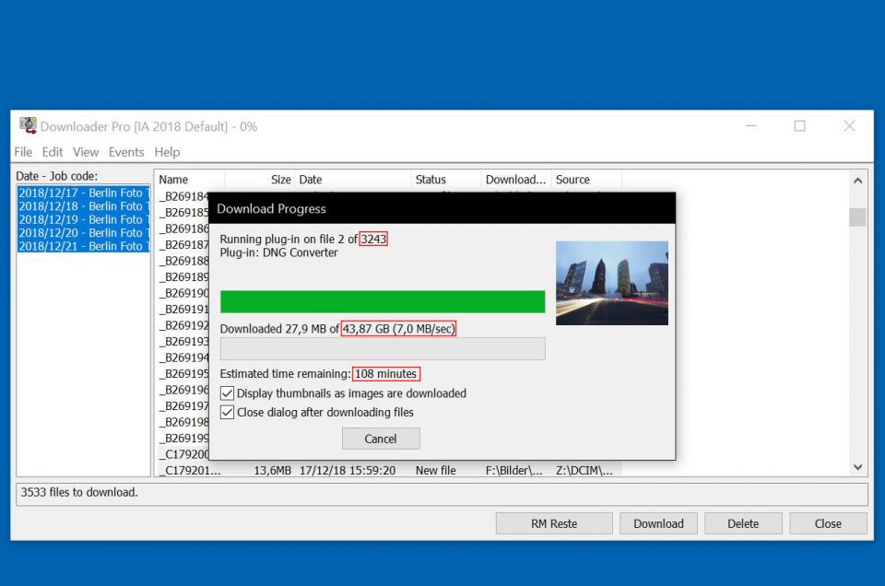This screenshot has width=885, height=586.
Task: Sort file list by Size column
Action: pyautogui.click(x=260, y=180)
